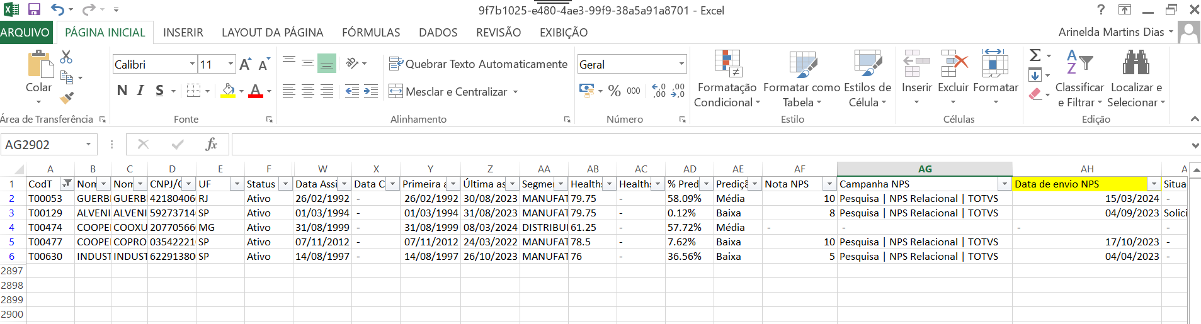The image size is (1201, 324).
Task: Switch to the DADOS ribbon tab
Action: pyautogui.click(x=438, y=33)
